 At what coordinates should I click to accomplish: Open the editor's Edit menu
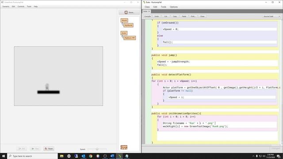[155, 7]
